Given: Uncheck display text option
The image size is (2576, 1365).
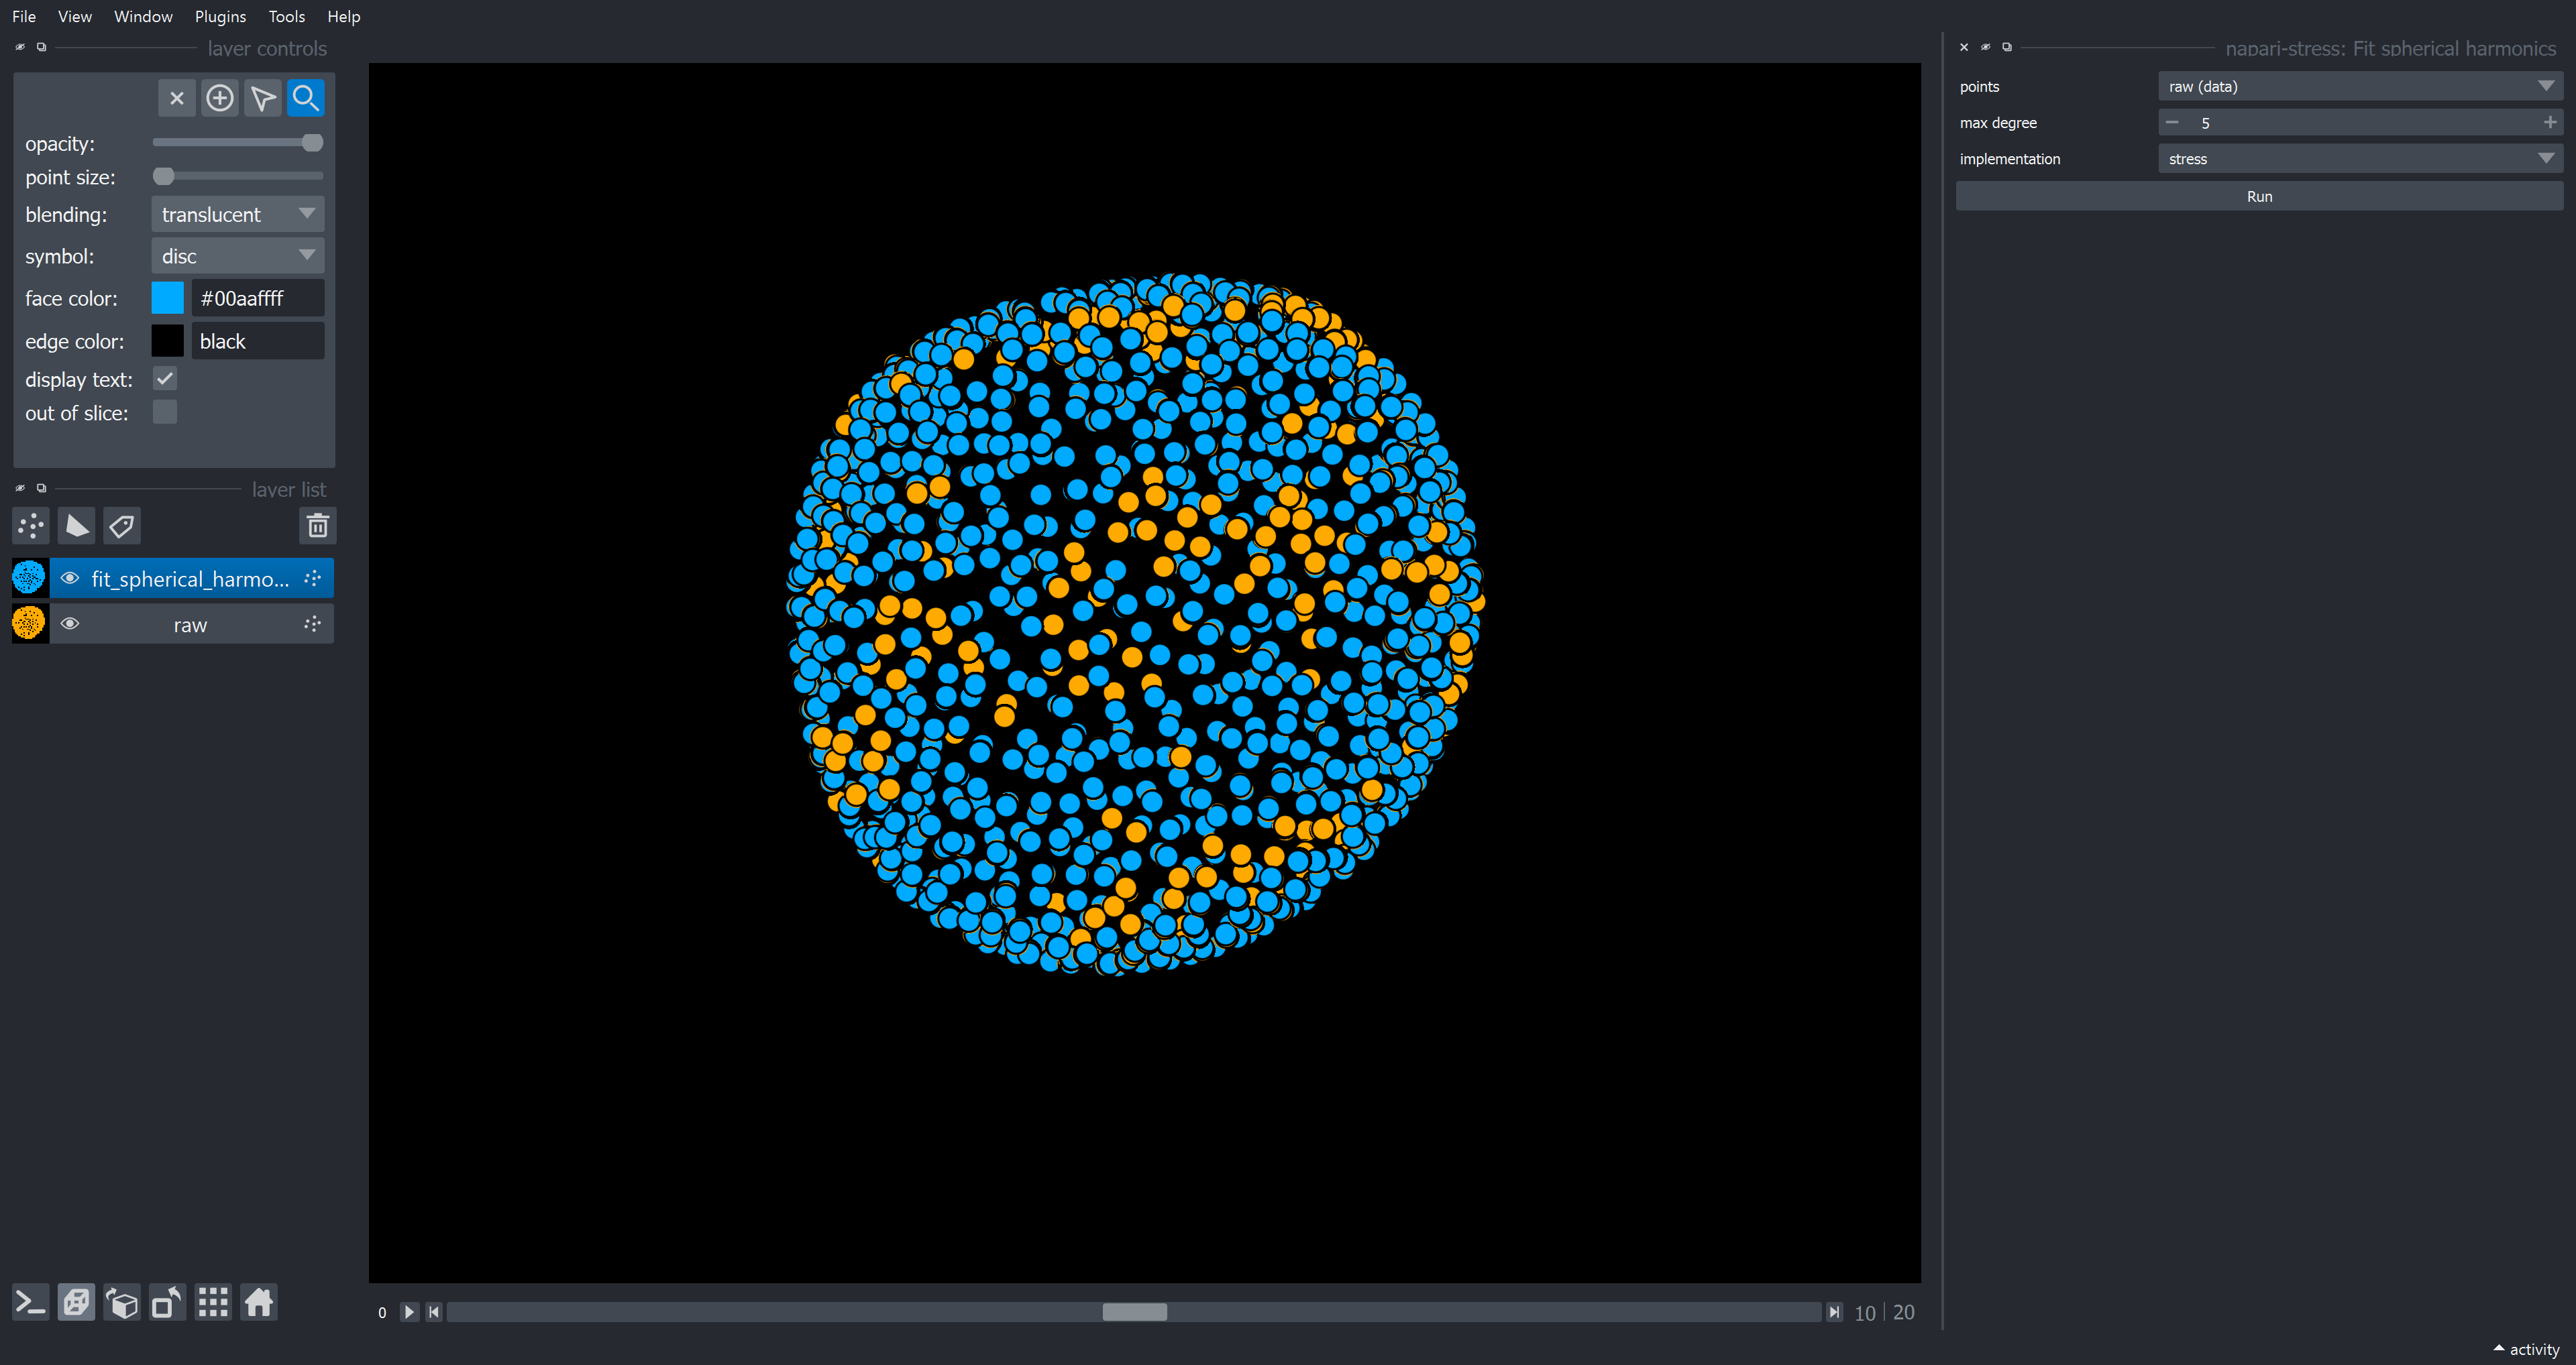Looking at the screenshot, I should pyautogui.click(x=165, y=377).
